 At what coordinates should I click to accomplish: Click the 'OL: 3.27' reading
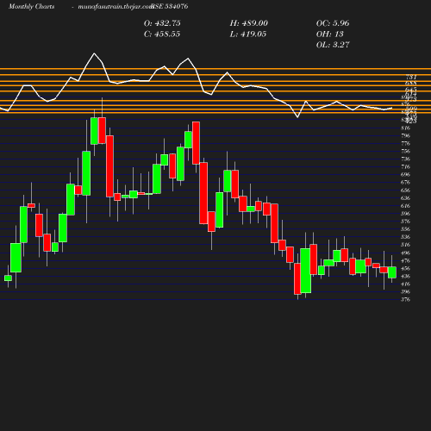click(x=333, y=45)
